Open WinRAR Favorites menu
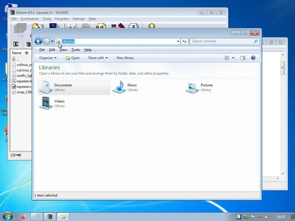 [x=62, y=19]
